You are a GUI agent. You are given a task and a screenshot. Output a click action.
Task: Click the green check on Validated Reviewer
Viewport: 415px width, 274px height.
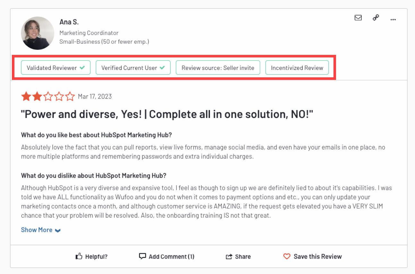point(82,68)
